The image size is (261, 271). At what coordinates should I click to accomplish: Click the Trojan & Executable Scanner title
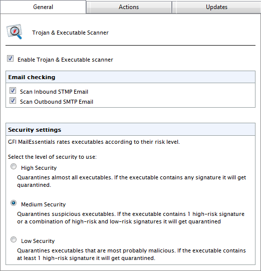pos(70,33)
